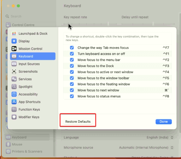The width and height of the screenshot is (181, 159).
Task: Click the Delay until repeat slider knob
Action: pos(153,24)
